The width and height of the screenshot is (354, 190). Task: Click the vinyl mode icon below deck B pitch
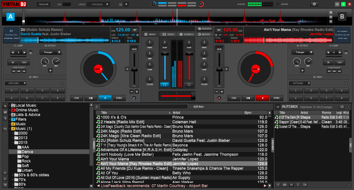(219, 98)
